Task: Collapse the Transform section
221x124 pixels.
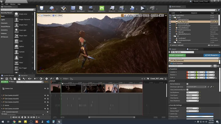Action: (169, 69)
